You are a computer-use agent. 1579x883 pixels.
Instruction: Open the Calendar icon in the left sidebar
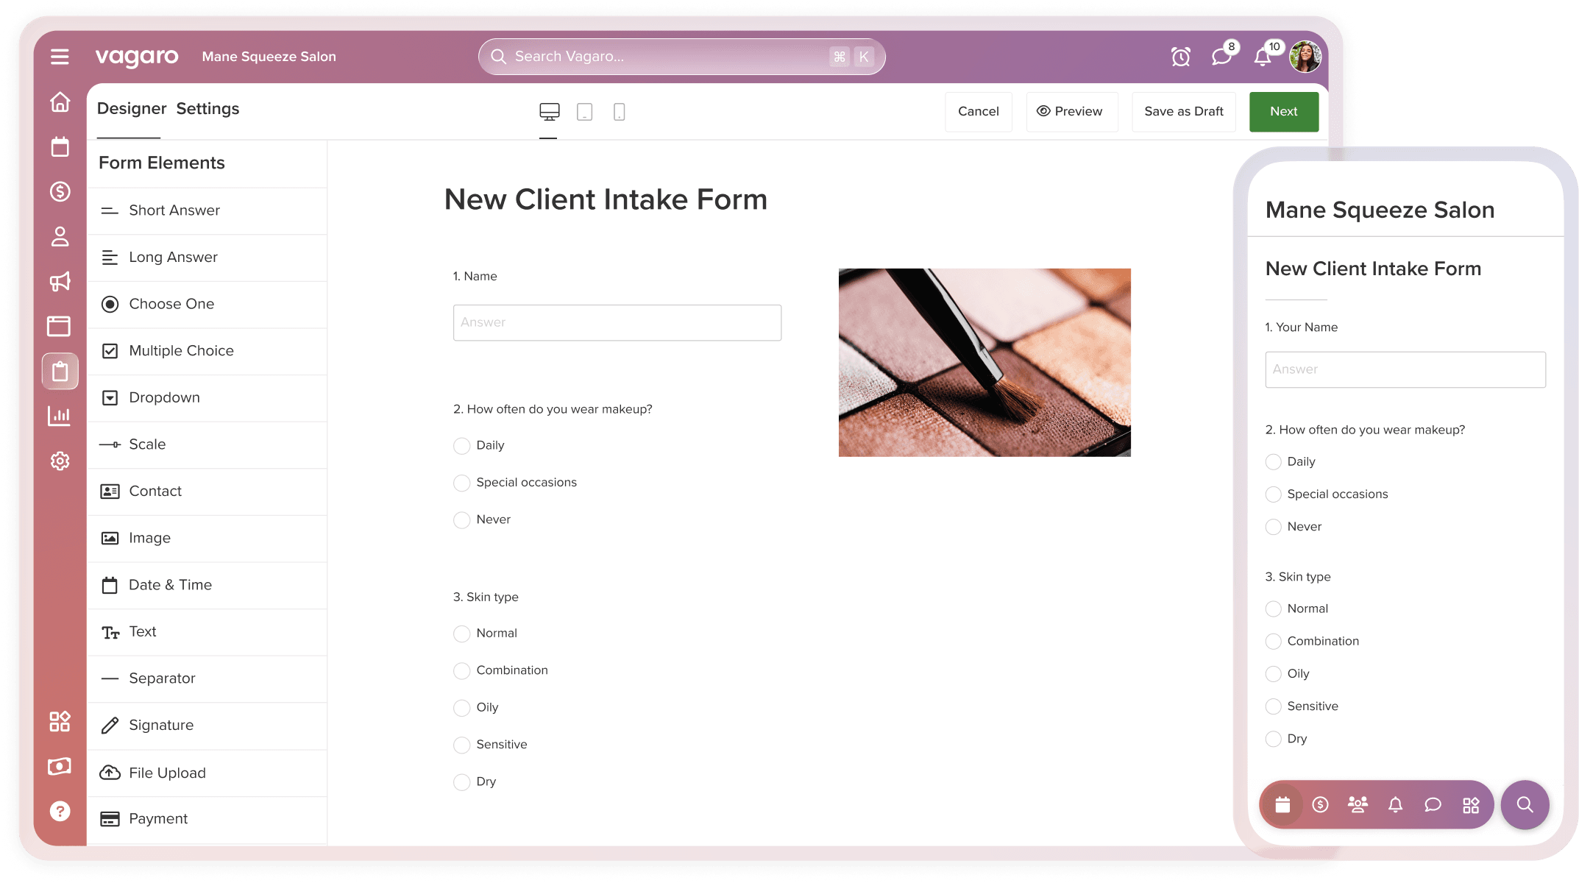[x=60, y=146]
